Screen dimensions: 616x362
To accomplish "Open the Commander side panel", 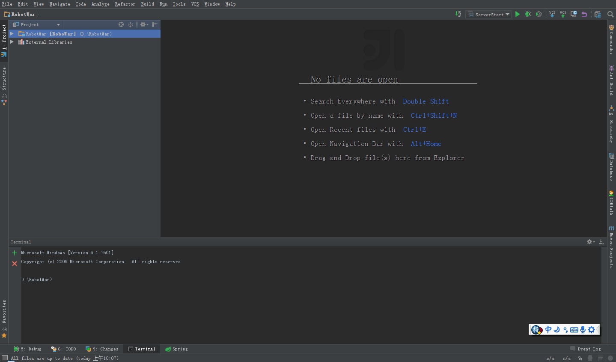I will coord(612,40).
